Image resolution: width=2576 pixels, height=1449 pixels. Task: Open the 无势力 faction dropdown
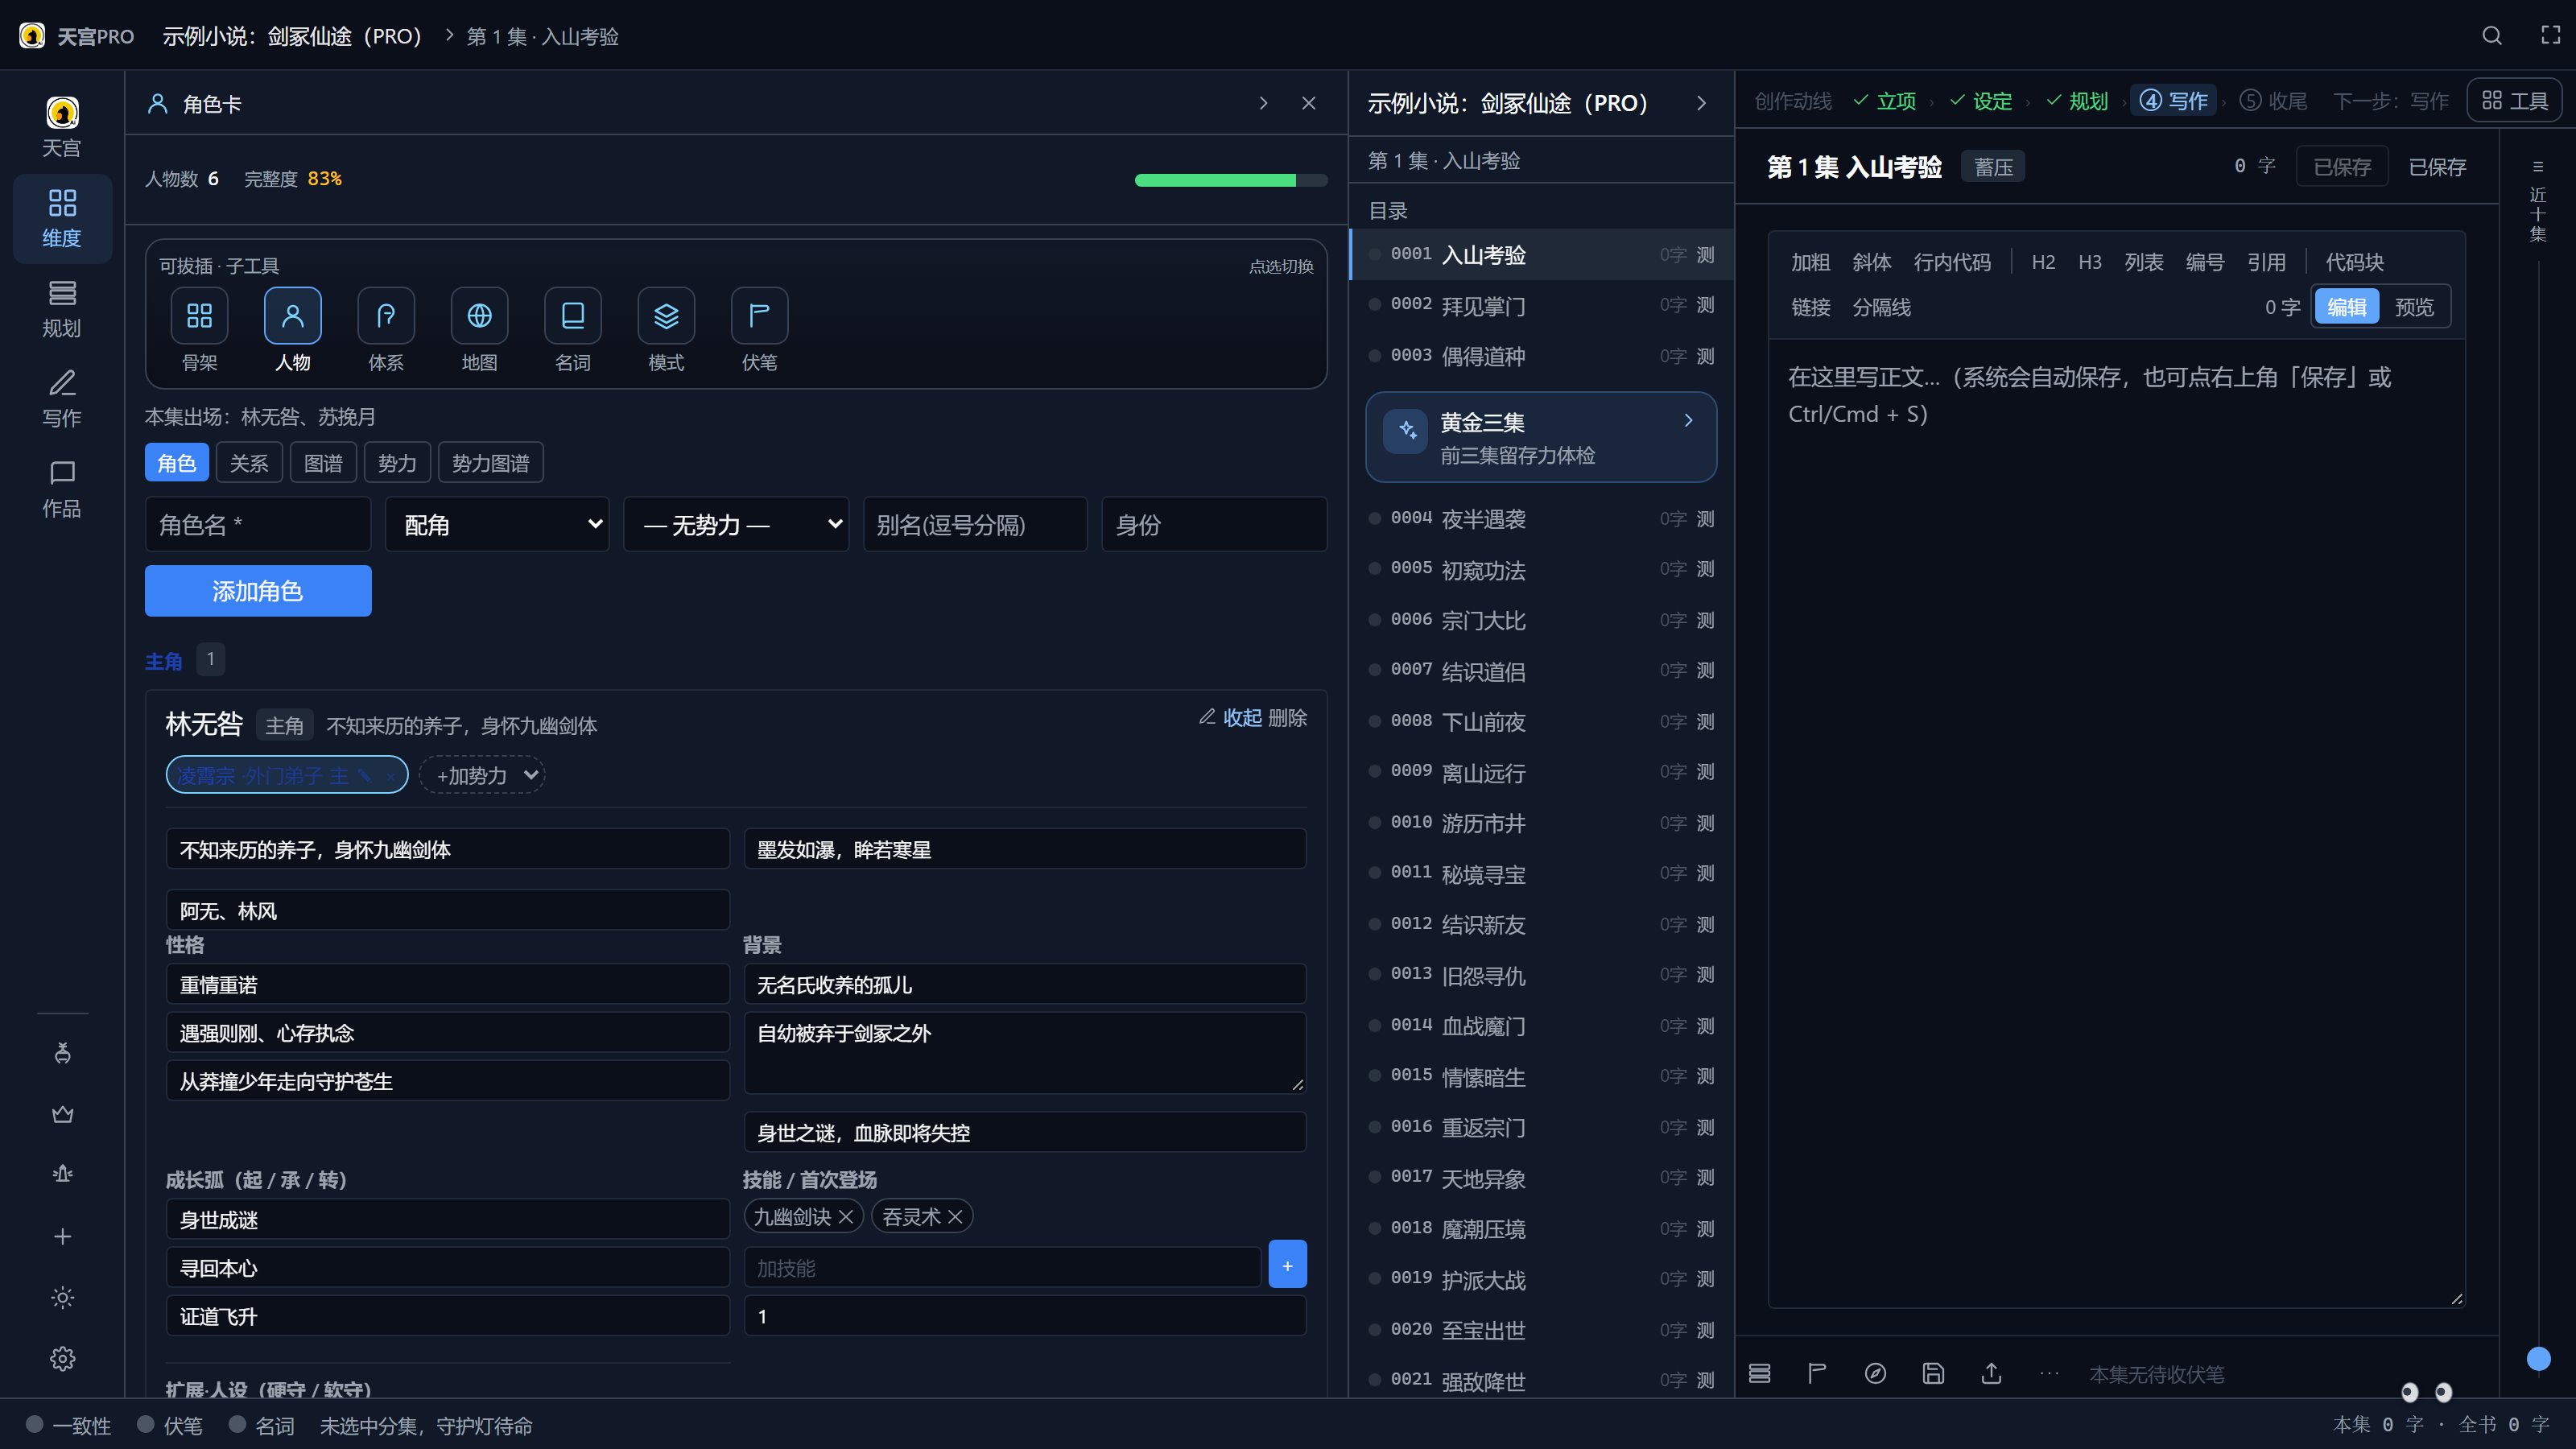(736, 524)
